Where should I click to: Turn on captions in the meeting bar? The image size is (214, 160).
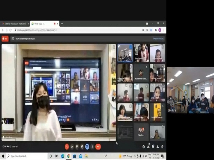click(x=77, y=147)
